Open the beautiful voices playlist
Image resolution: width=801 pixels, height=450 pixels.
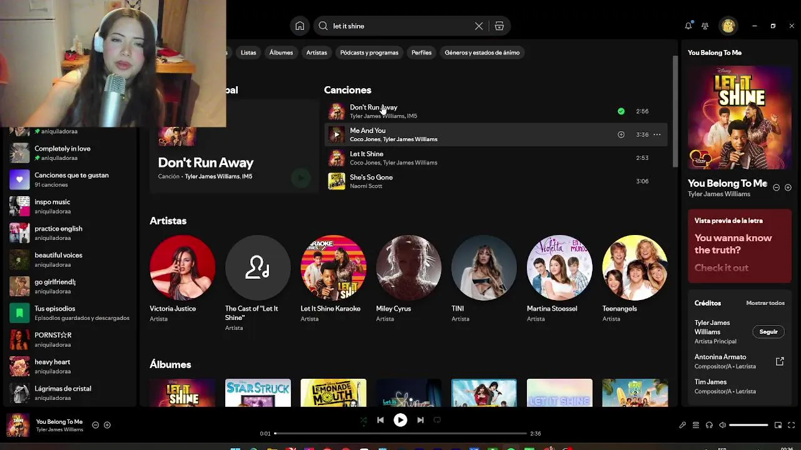pos(69,259)
